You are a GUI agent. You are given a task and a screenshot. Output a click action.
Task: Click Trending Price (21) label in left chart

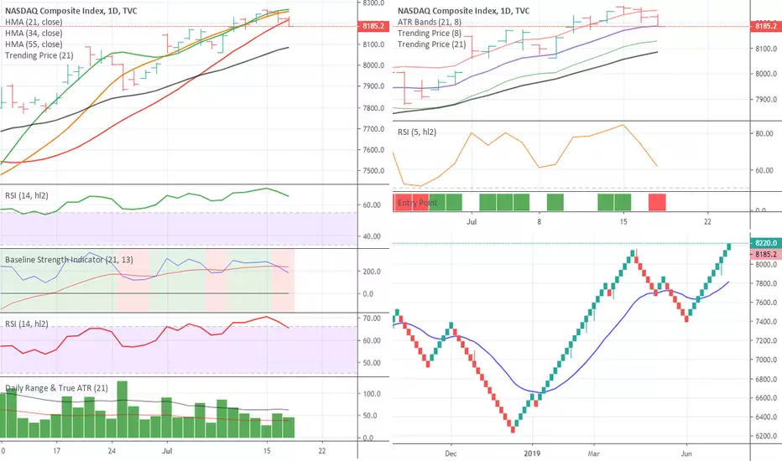(x=39, y=55)
